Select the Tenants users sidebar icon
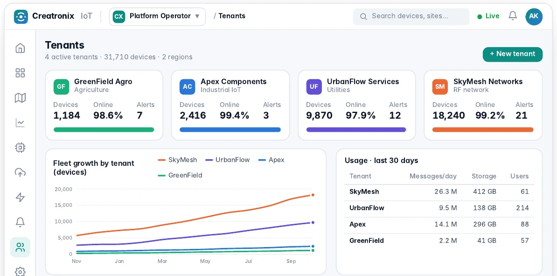Viewport: 557px width, 276px height. tap(20, 247)
